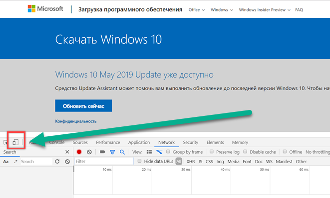Filter requests by All types
Viewport: 330px width, 198px height.
point(179,162)
